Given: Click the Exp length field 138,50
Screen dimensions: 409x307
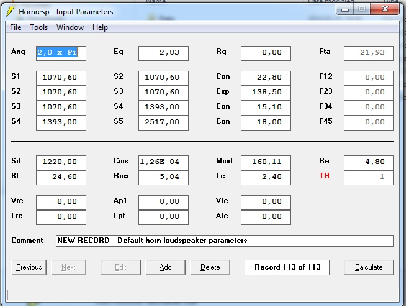Looking at the screenshot, I should tap(266, 93).
